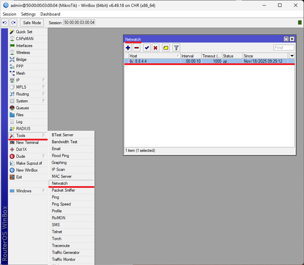Enable entry with the blue checkmark icon
304x265 pixels.
coord(147,48)
